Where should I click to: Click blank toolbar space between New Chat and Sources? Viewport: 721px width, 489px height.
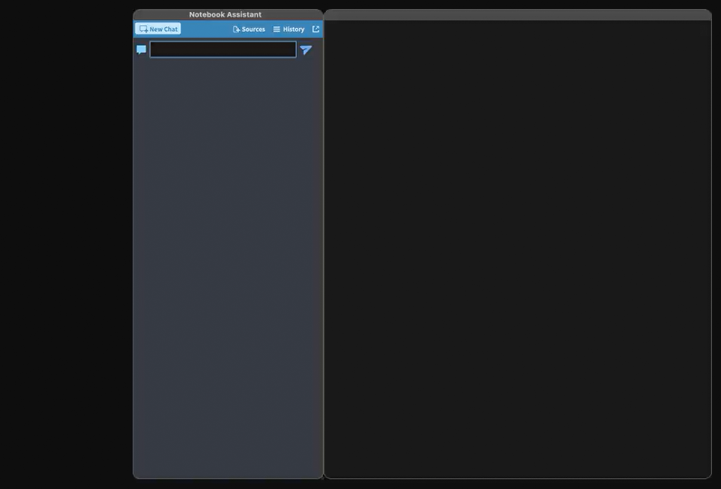205,29
